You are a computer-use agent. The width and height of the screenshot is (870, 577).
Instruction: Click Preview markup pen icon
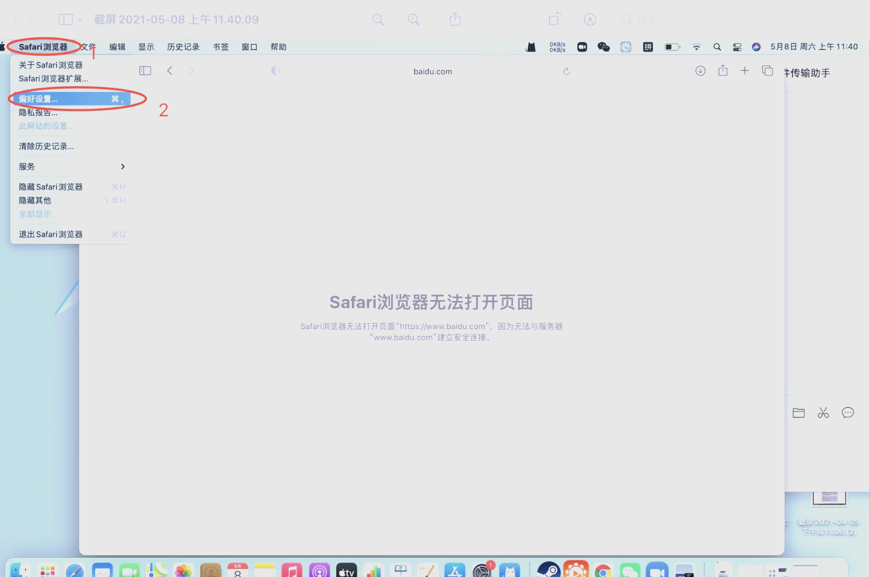click(x=590, y=20)
